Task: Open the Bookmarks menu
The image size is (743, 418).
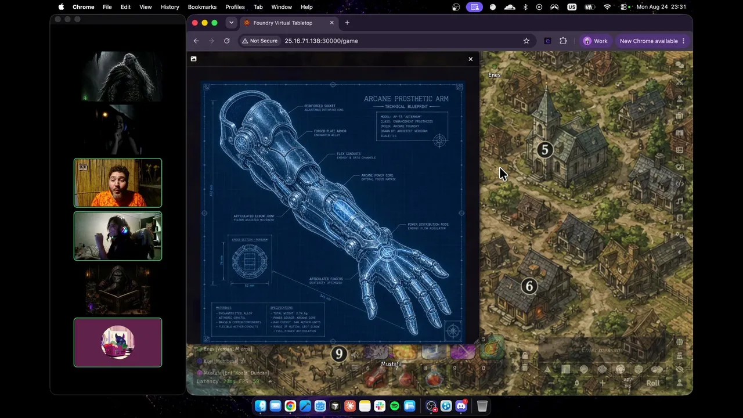Action: pyautogui.click(x=202, y=7)
